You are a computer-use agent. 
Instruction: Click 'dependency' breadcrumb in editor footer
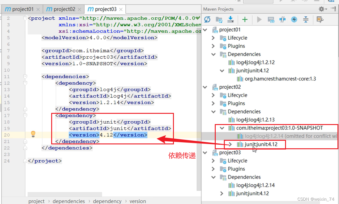(107, 201)
